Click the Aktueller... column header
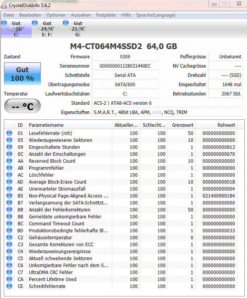 click(126, 125)
